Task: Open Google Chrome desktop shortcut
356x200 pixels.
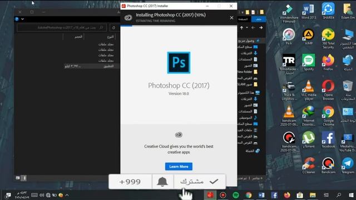Action: pyautogui.click(x=328, y=116)
